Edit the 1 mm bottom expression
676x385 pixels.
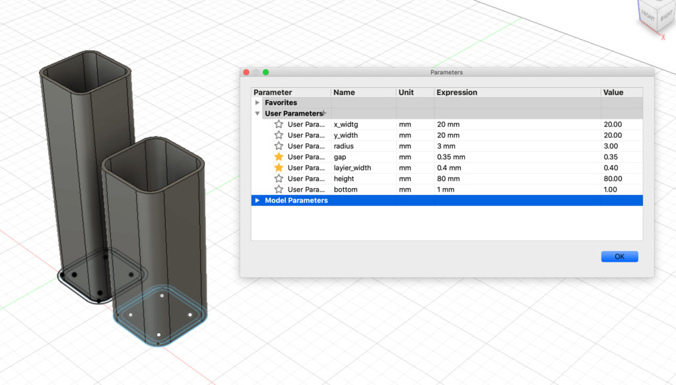[518, 190]
